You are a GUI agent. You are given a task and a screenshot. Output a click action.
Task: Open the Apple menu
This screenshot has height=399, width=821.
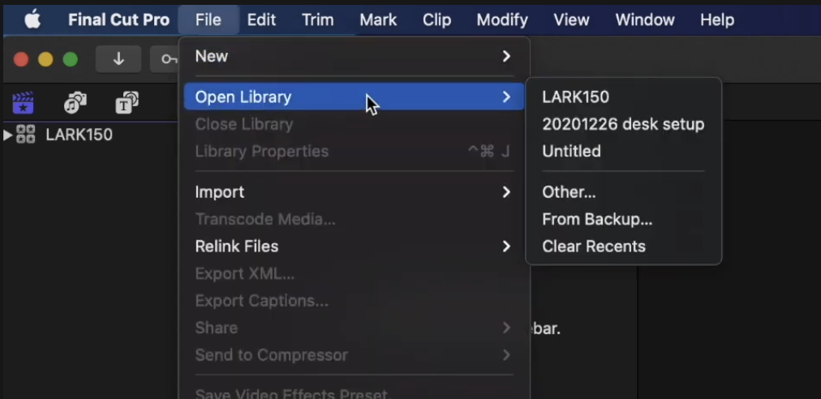tap(32, 20)
